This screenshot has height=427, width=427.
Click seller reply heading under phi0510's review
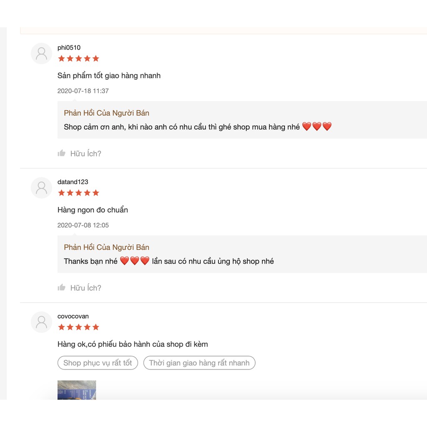pyautogui.click(x=106, y=113)
